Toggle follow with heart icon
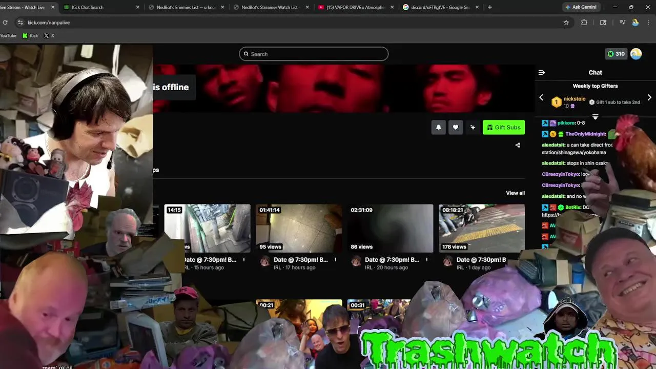Image resolution: width=656 pixels, height=369 pixels. 456,128
